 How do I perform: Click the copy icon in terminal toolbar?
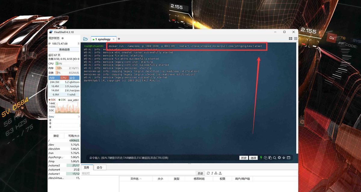tap(266, 157)
